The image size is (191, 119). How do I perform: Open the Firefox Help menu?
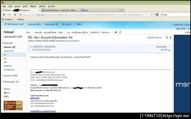51,6
